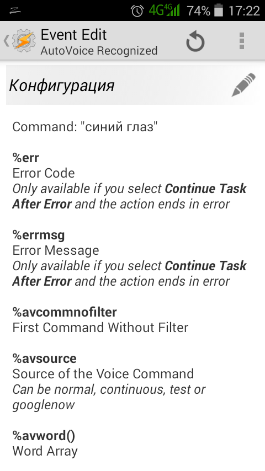Screen dimensions: 265x471
Task: Tap the 17:22 clock in status bar
Action: click(244, 11)
